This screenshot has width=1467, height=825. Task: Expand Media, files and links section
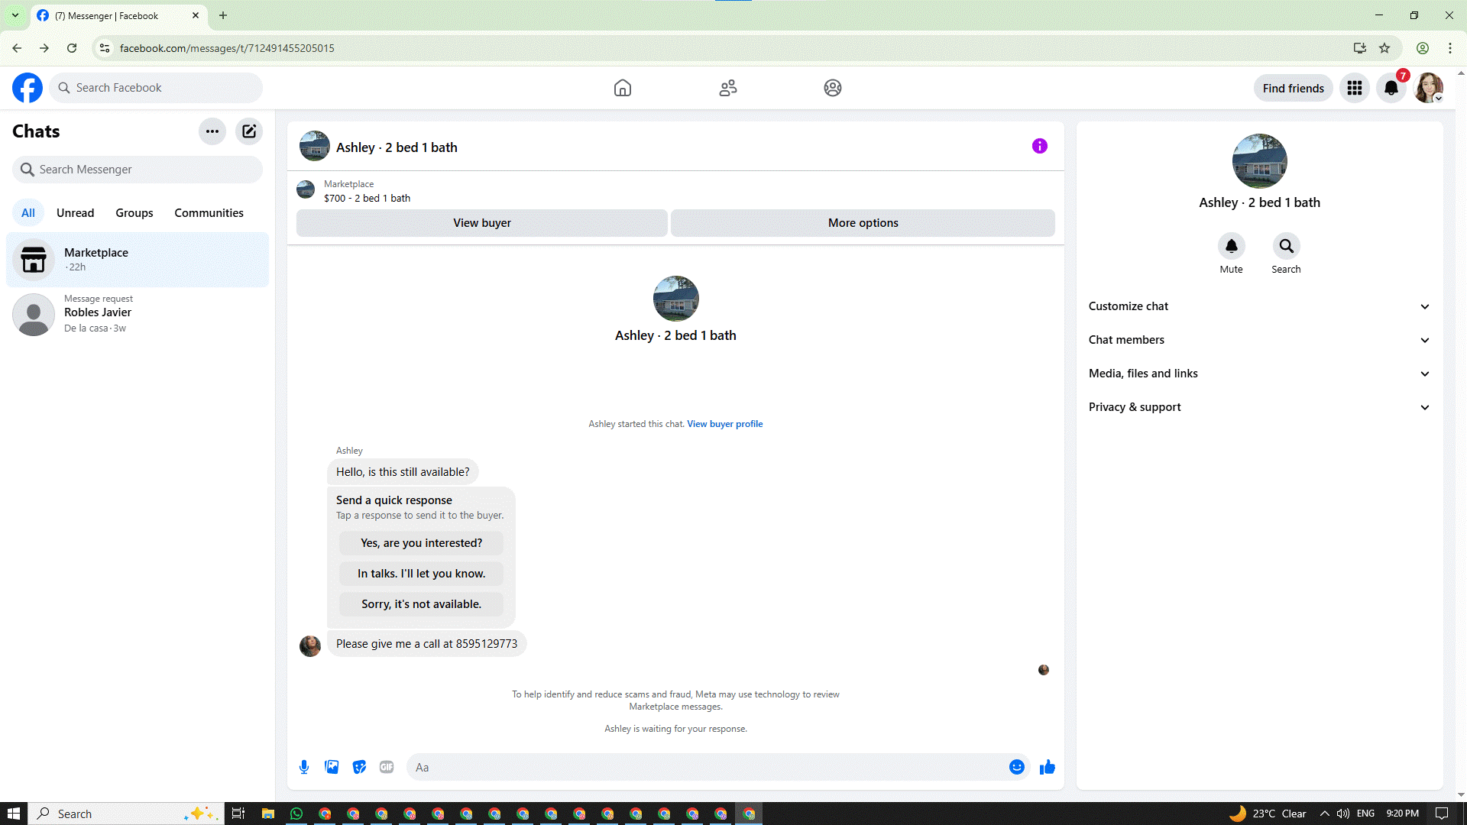[1259, 374]
